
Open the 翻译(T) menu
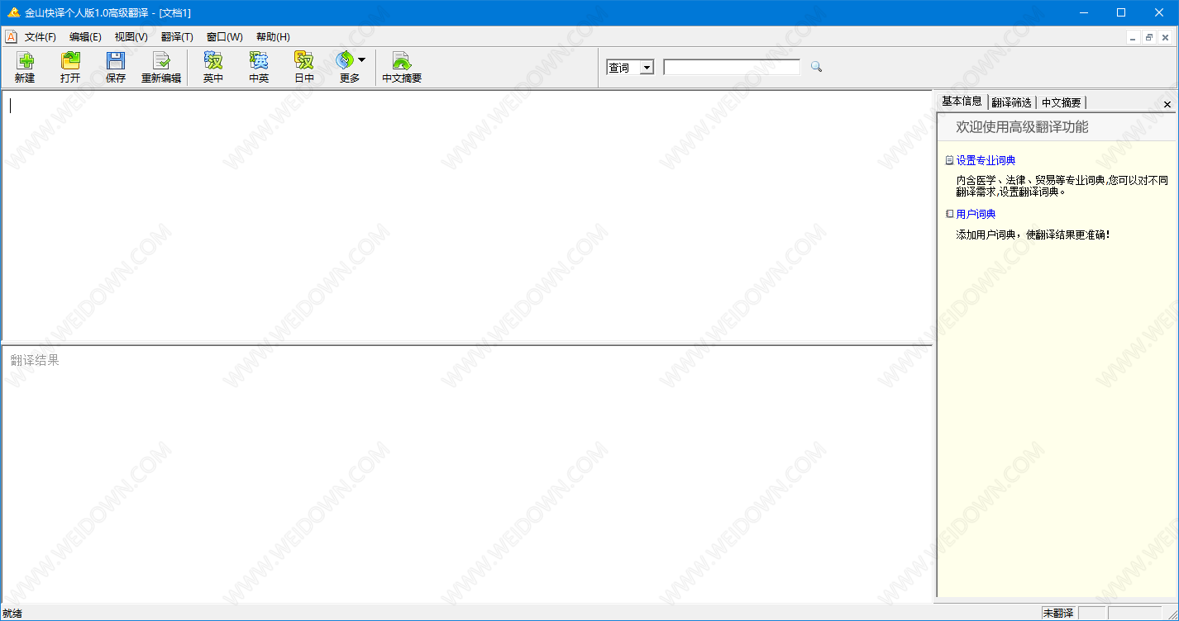pyautogui.click(x=177, y=37)
